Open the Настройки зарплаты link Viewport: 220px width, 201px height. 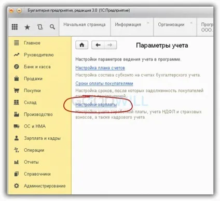tap(96, 105)
